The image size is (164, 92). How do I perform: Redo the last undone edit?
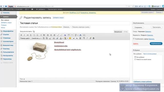tap(87, 38)
